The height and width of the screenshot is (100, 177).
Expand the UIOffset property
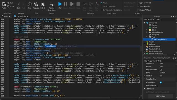(x=144, y=76)
